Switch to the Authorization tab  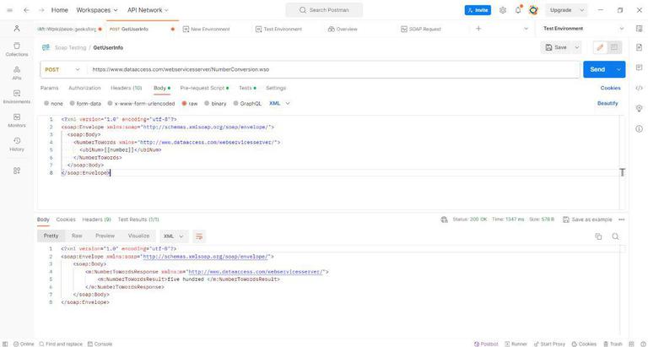pos(84,88)
